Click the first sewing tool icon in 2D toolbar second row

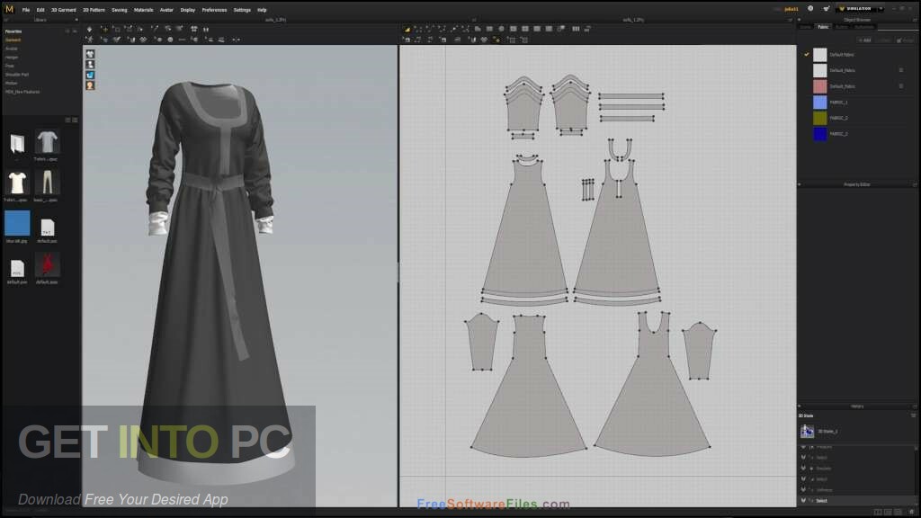point(407,40)
